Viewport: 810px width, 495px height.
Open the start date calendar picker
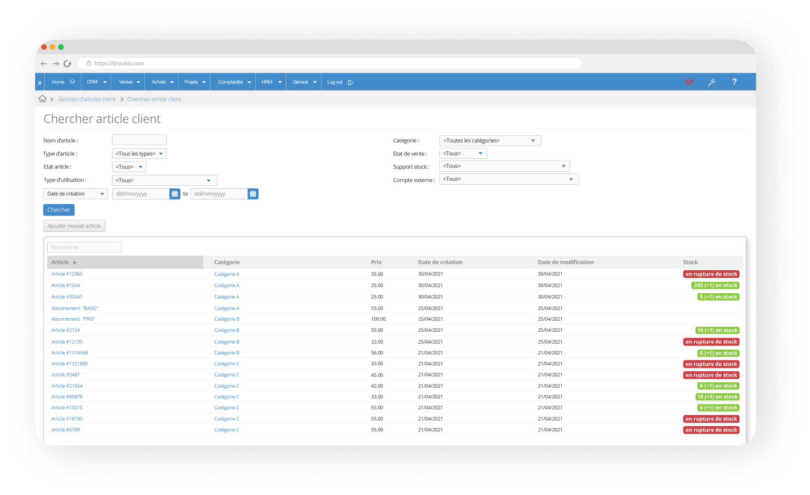[x=175, y=194]
